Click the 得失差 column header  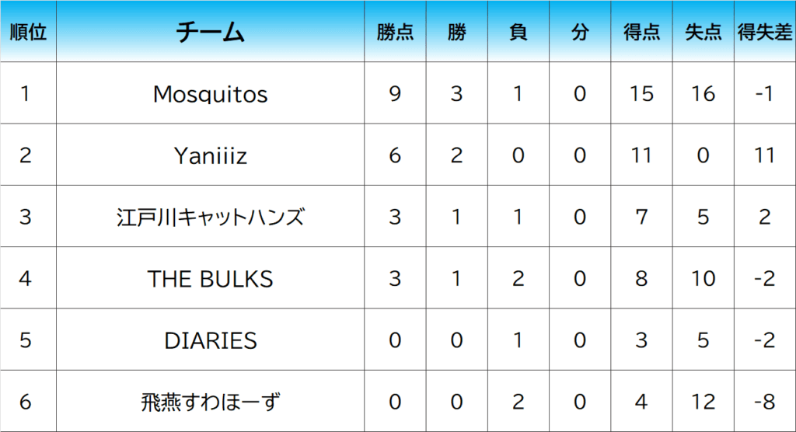click(x=765, y=32)
